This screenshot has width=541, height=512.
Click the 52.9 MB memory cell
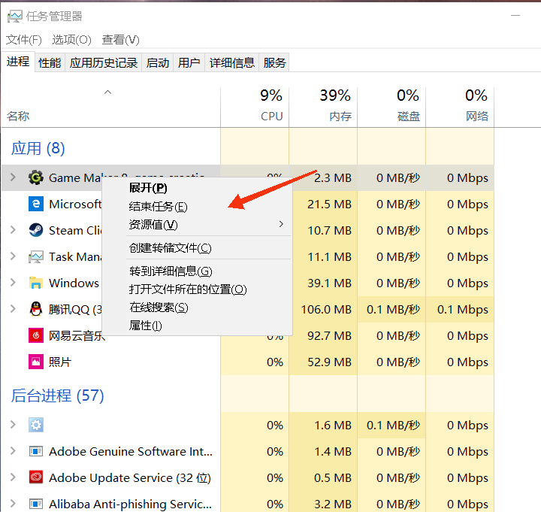323,362
